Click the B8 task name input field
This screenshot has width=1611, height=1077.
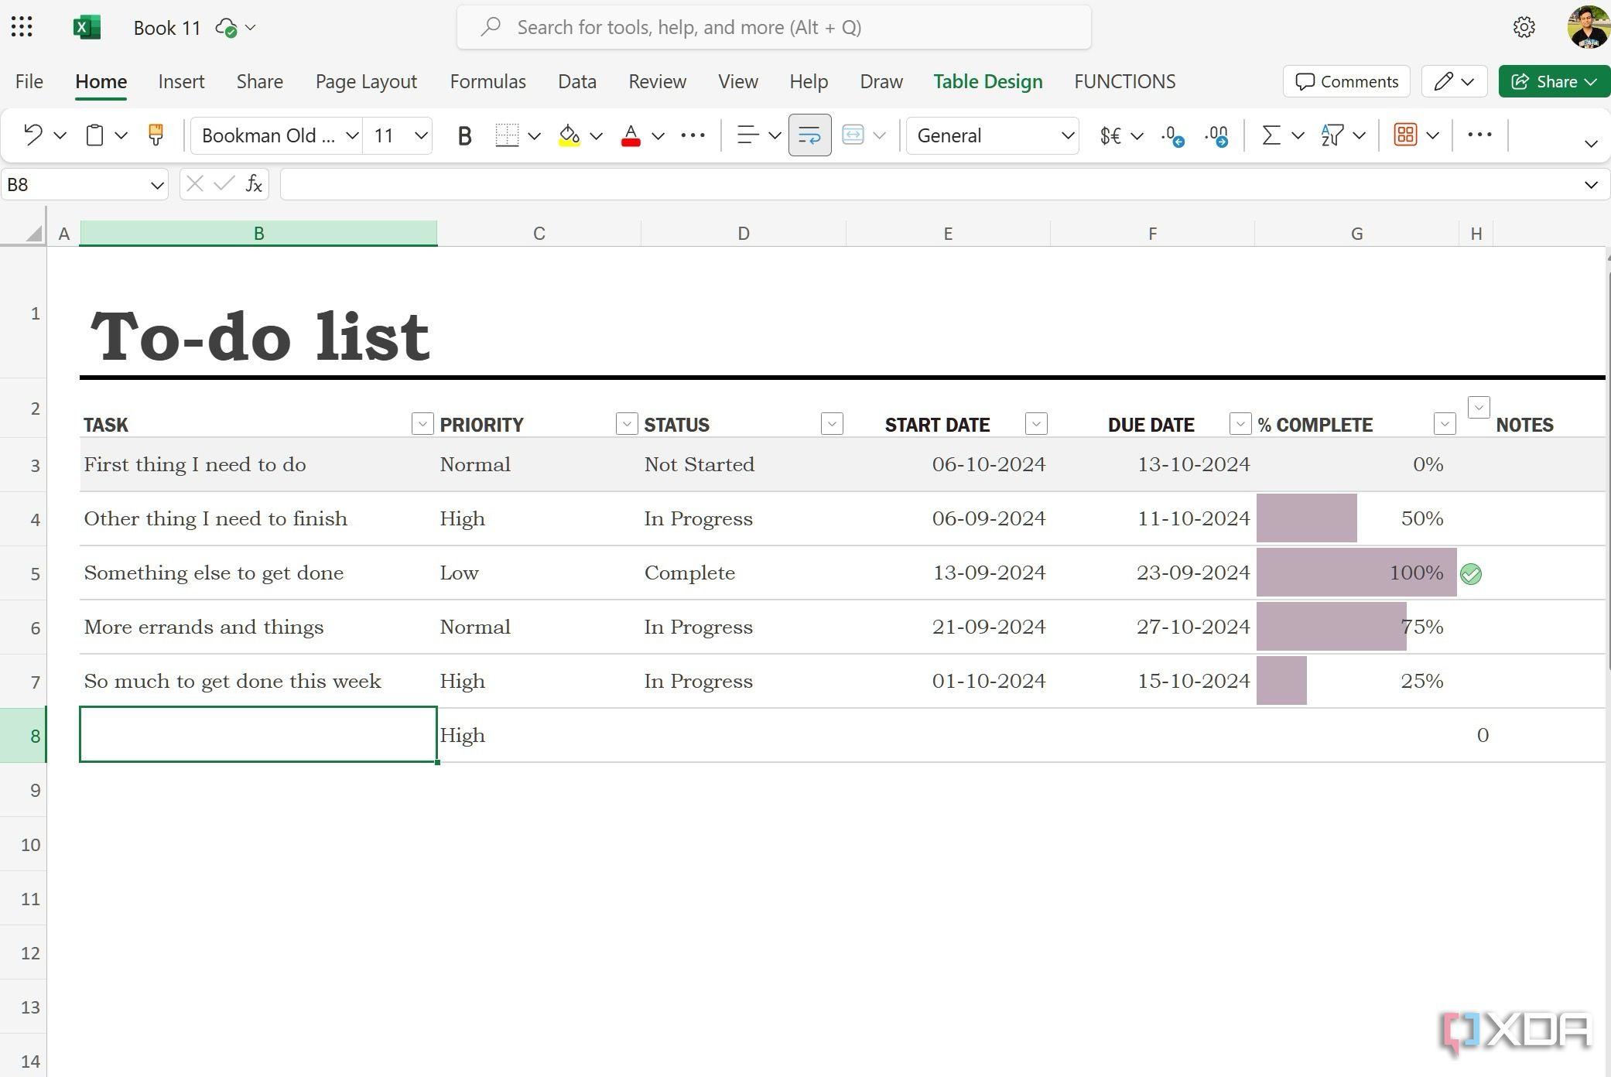point(258,734)
